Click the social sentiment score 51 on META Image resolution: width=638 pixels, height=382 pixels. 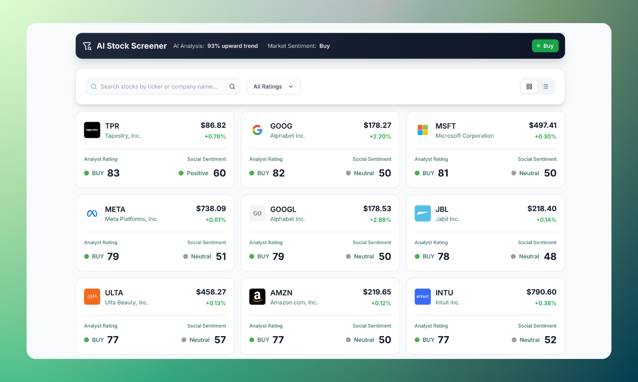tap(221, 256)
